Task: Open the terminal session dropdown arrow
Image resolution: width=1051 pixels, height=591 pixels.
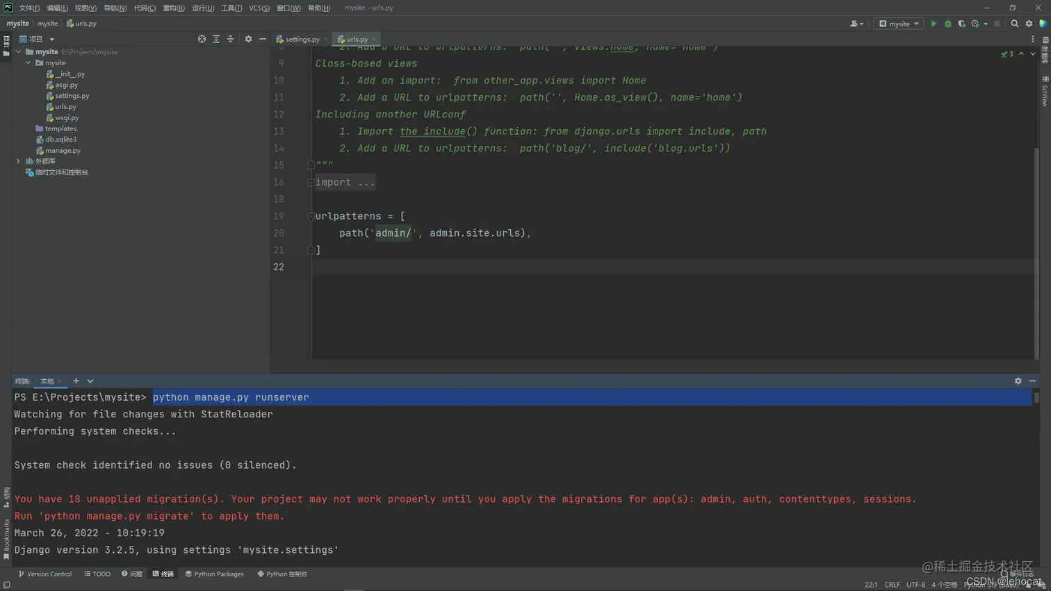Action: tap(90, 381)
